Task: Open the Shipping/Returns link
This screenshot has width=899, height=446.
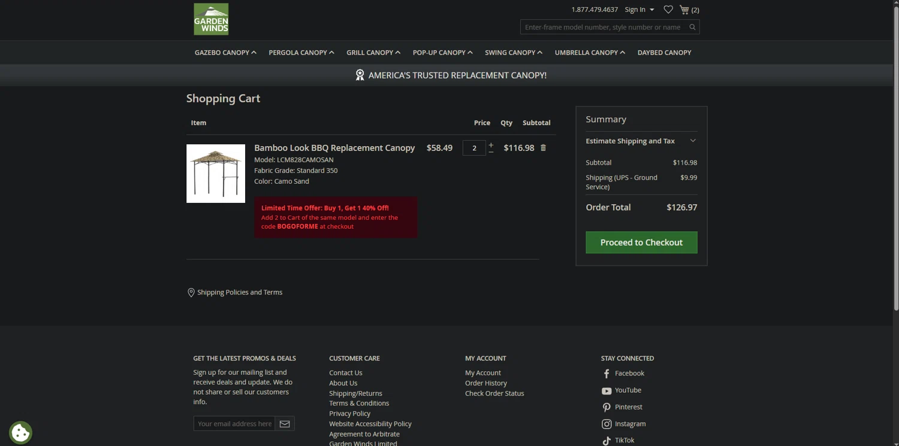Action: (355, 393)
